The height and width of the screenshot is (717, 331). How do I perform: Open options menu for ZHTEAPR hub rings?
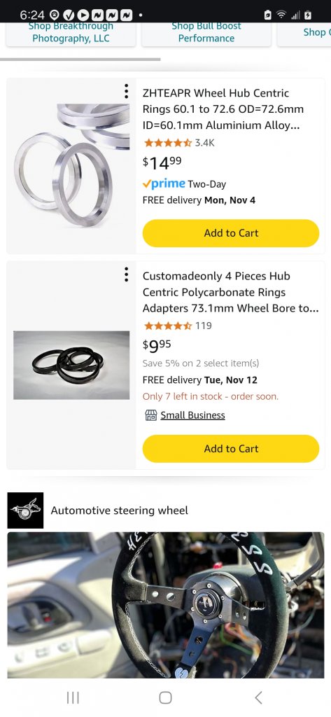(x=126, y=91)
